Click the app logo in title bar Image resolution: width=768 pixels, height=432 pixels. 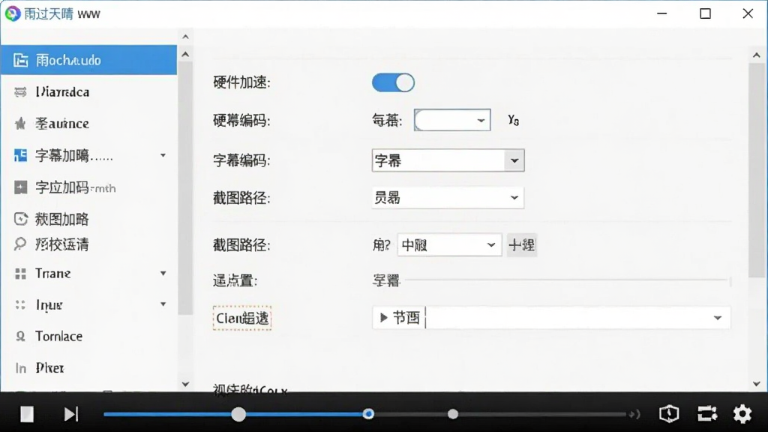click(13, 13)
